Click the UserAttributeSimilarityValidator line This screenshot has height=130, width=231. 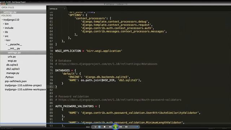pos(134,113)
